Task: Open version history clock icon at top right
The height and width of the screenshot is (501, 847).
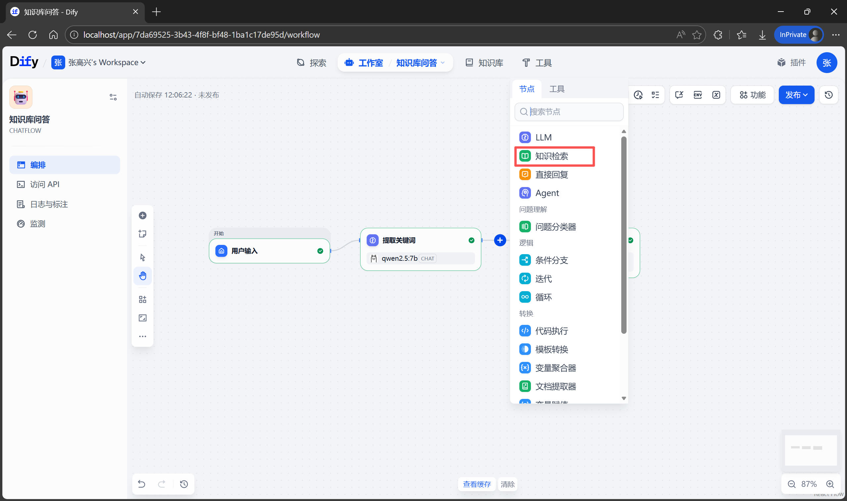Action: [828, 95]
